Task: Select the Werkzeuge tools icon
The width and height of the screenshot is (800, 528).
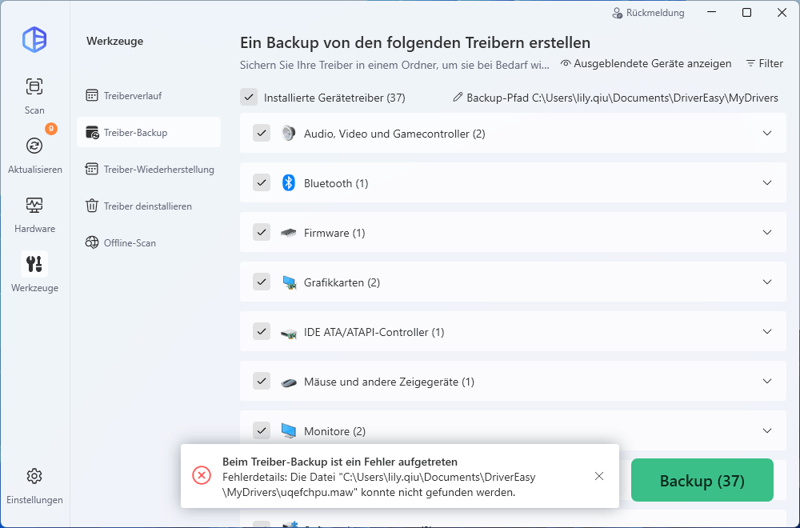Action: click(34, 264)
